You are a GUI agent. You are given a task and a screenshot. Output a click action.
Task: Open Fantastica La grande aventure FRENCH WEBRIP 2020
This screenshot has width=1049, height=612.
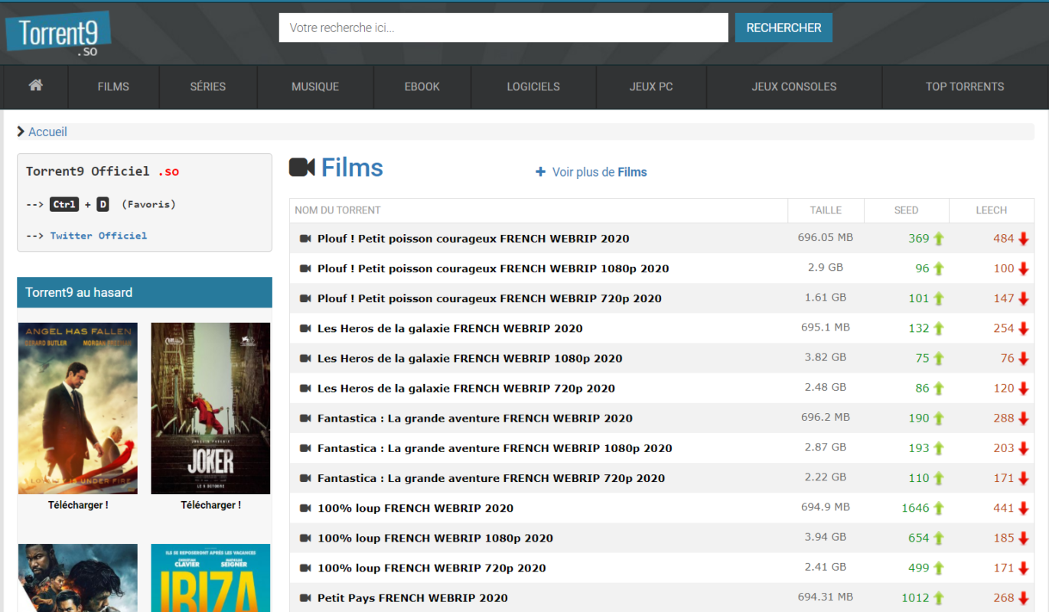coord(475,418)
